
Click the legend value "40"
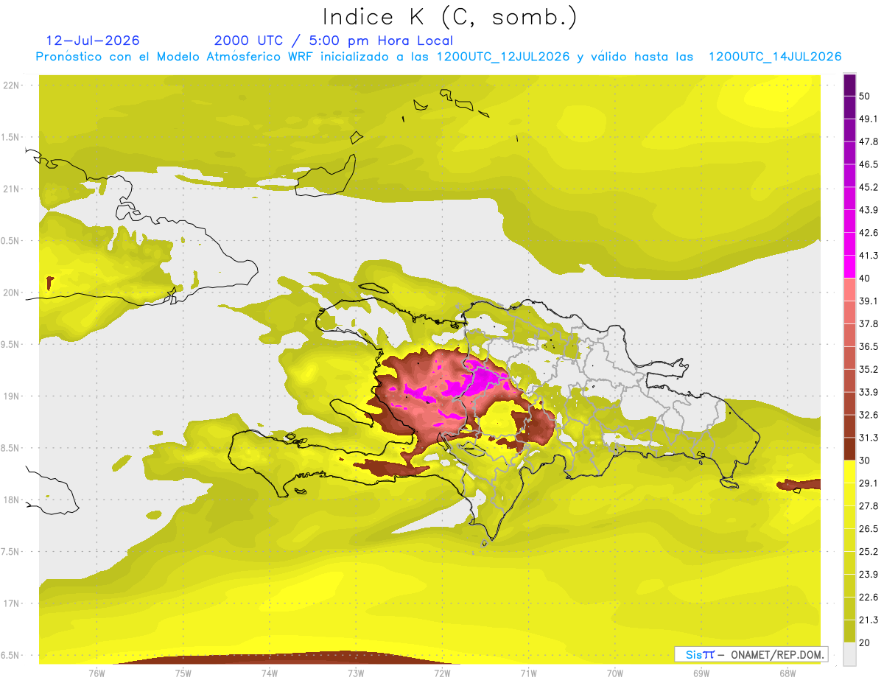(864, 279)
